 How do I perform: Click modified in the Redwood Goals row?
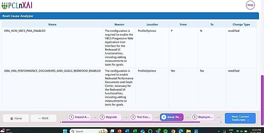click(x=234, y=71)
